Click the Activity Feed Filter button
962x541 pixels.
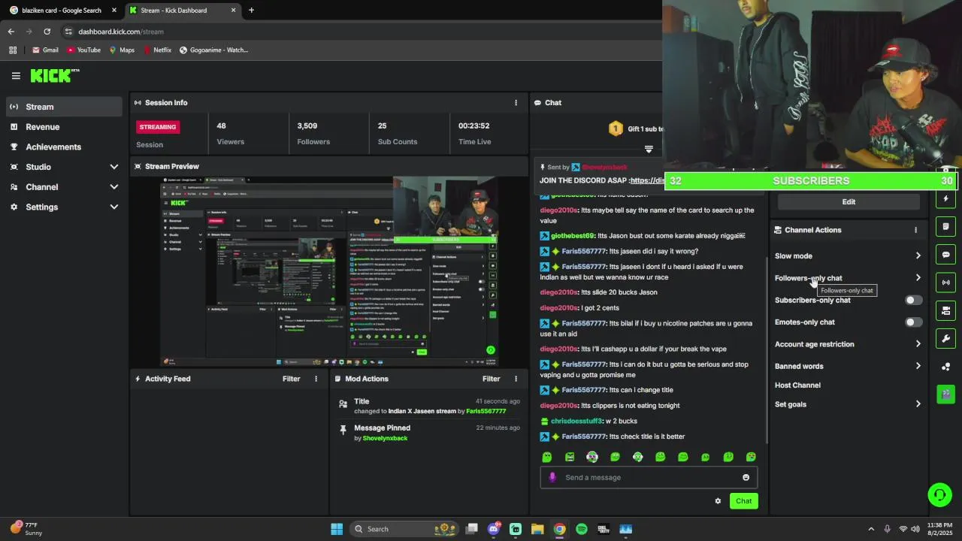[291, 379]
